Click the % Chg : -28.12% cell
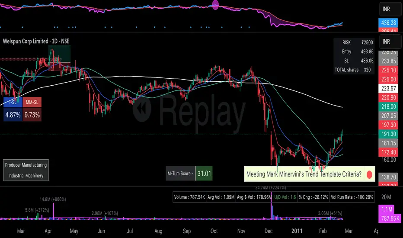 [x=313, y=197]
